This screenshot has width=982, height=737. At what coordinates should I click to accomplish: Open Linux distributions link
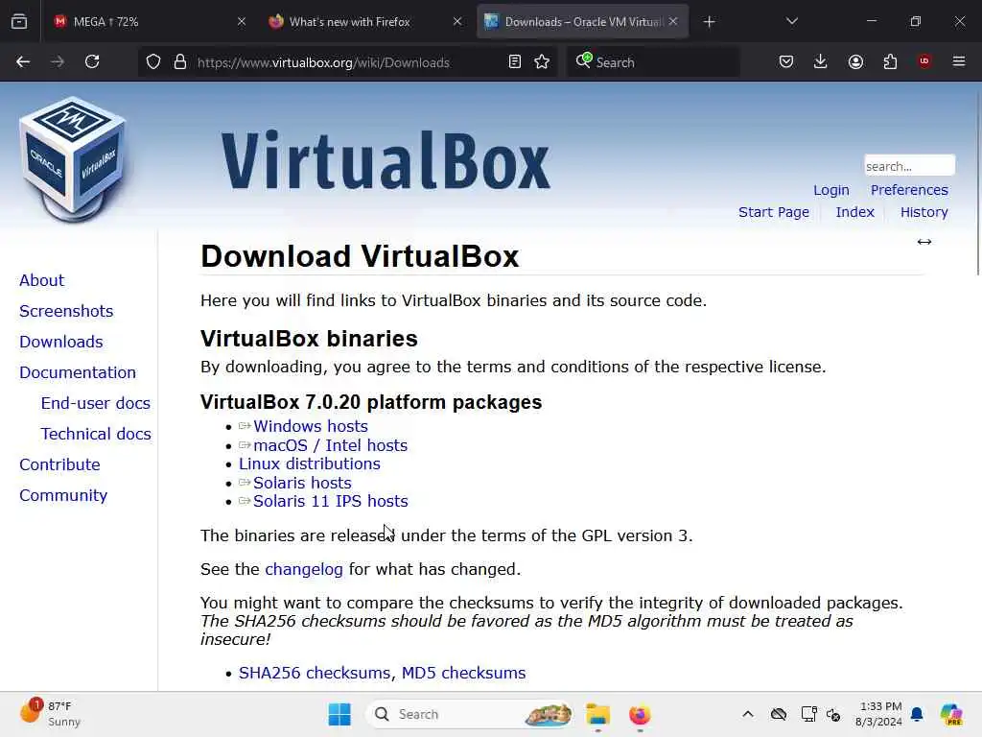pos(310,464)
